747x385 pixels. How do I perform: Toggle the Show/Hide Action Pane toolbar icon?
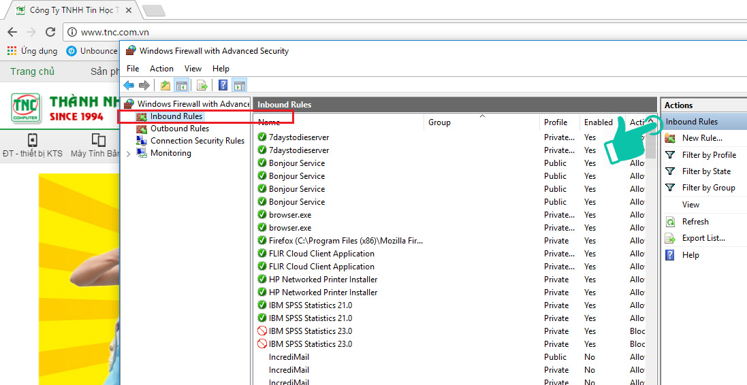(x=240, y=86)
